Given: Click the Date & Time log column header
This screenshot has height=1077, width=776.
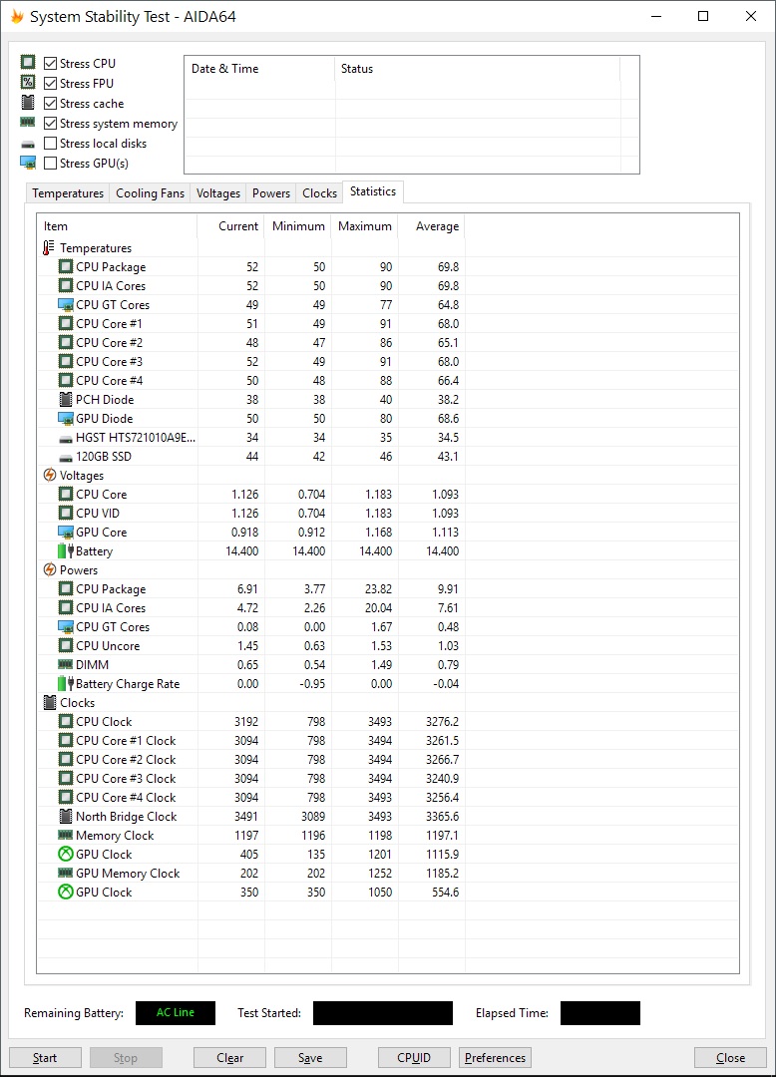Looking at the screenshot, I should pyautogui.click(x=259, y=69).
